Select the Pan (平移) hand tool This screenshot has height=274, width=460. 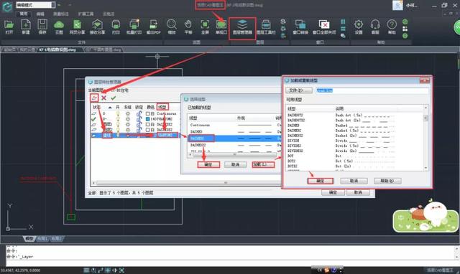tap(188, 27)
